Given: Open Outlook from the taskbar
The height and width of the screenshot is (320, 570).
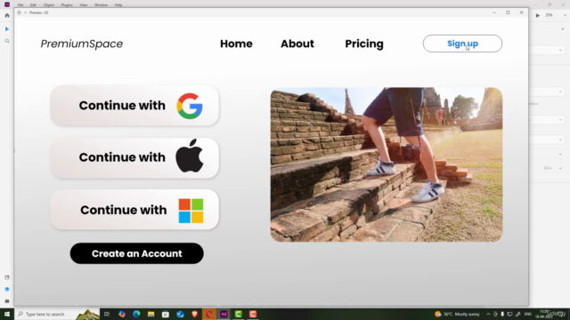Looking at the screenshot, I should [180, 314].
